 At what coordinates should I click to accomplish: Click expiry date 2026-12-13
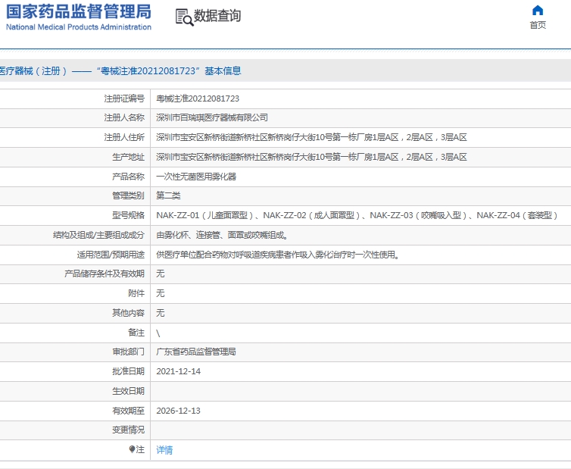pyautogui.click(x=179, y=411)
